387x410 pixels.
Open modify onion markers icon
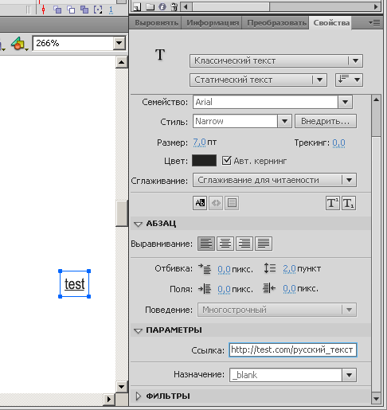98,10
